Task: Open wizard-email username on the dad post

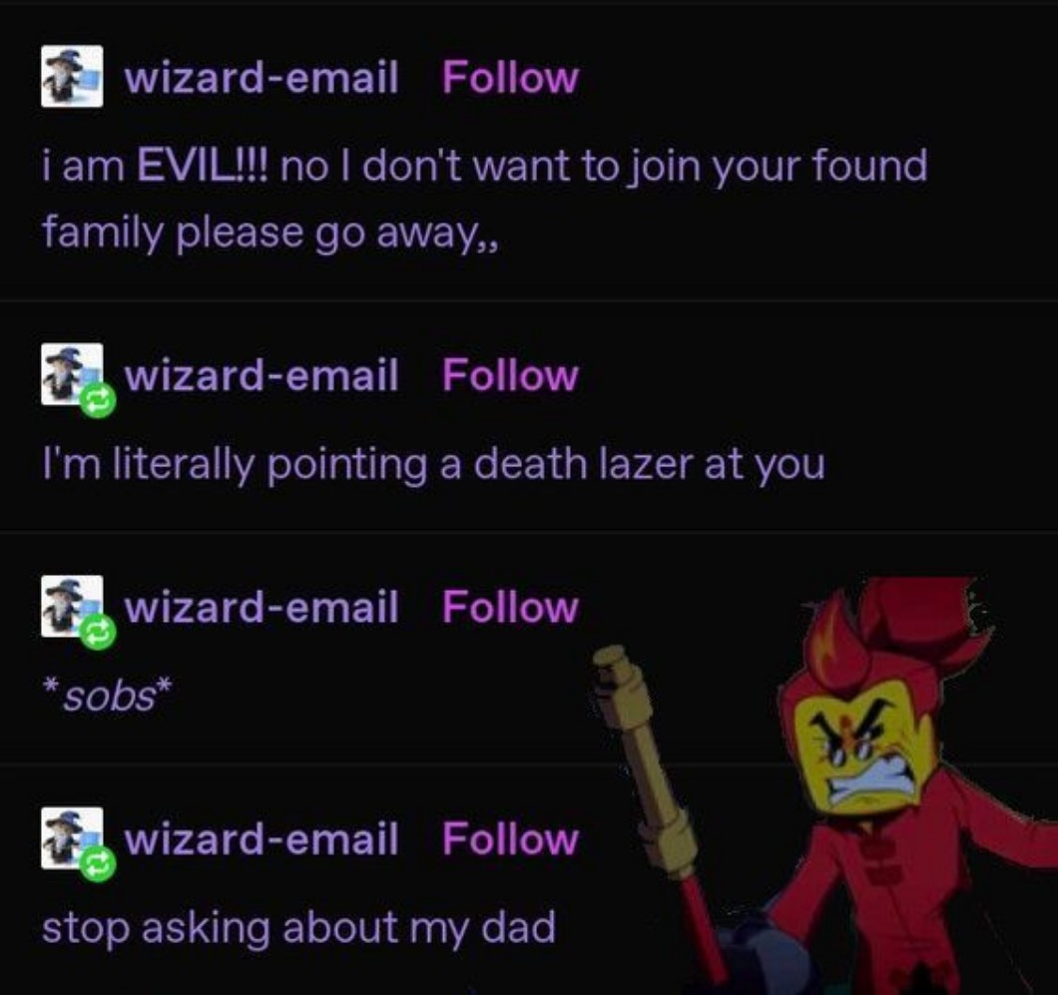Action: coord(262,838)
